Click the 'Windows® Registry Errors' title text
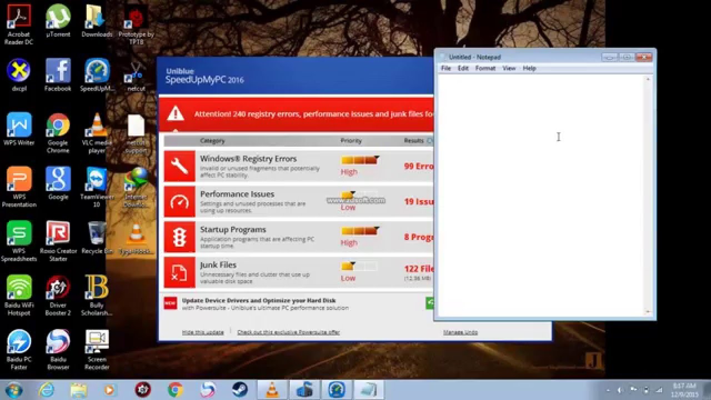The height and width of the screenshot is (400, 711). tap(248, 159)
